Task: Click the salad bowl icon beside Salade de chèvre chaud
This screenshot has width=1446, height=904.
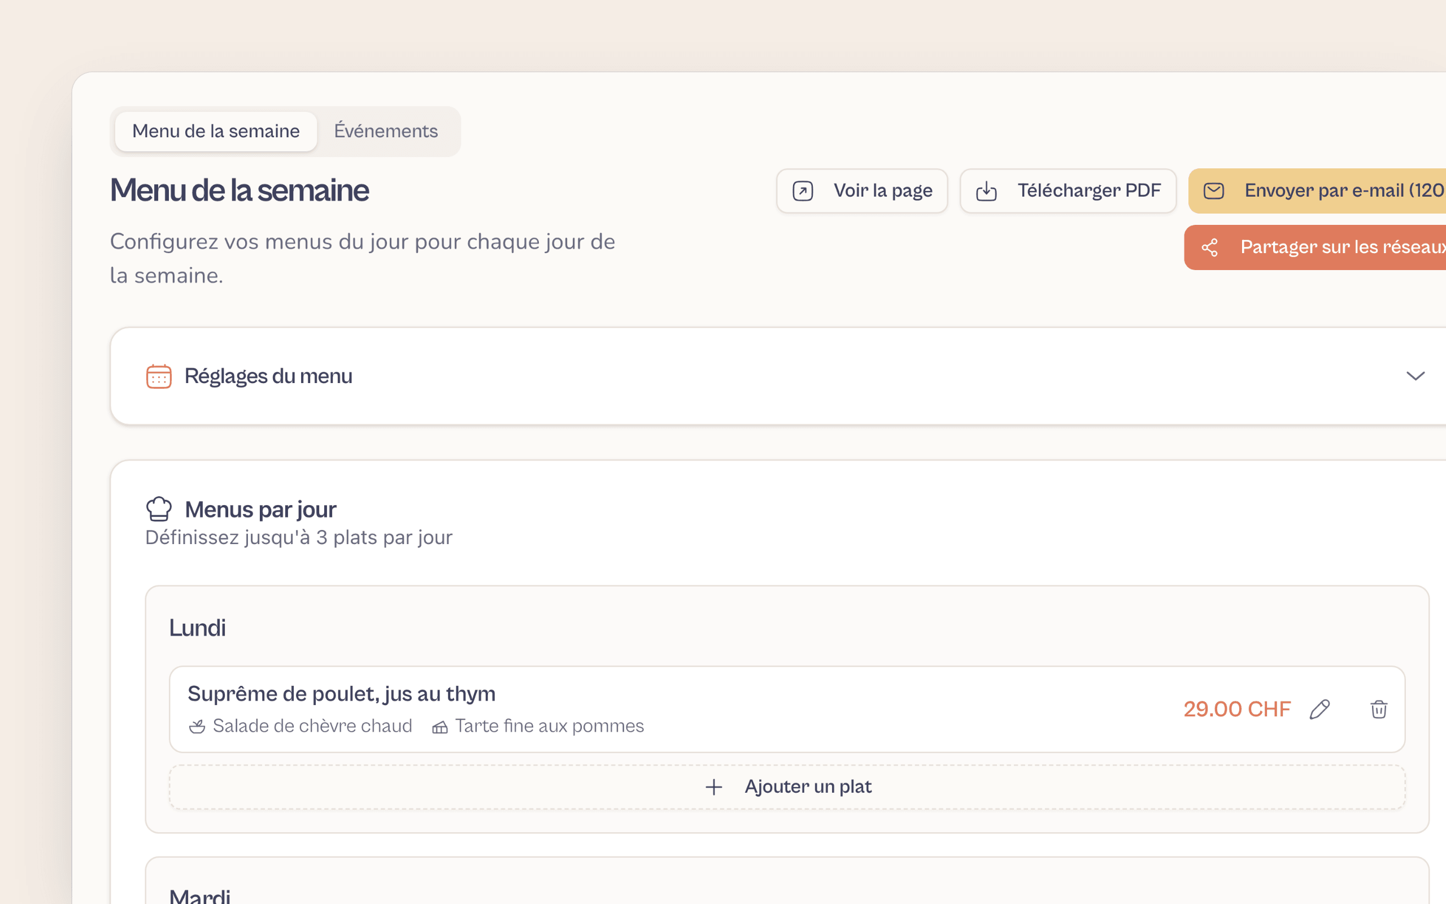Action: coord(197,727)
